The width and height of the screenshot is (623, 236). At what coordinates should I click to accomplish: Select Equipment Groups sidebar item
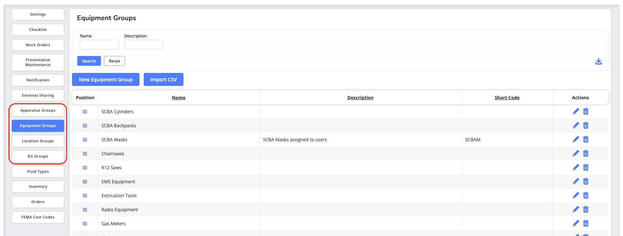38,126
